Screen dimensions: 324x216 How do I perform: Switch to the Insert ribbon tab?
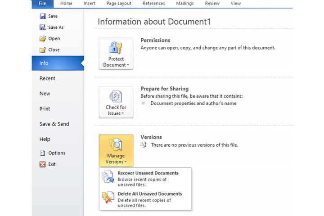(x=89, y=4)
